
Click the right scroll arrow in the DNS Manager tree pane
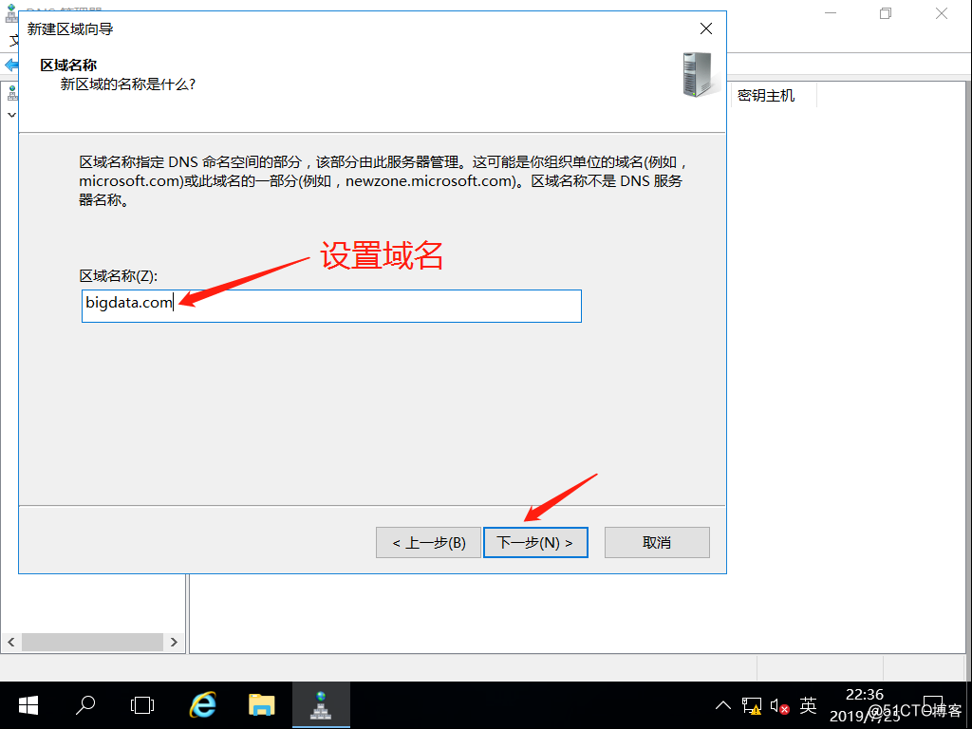[174, 643]
